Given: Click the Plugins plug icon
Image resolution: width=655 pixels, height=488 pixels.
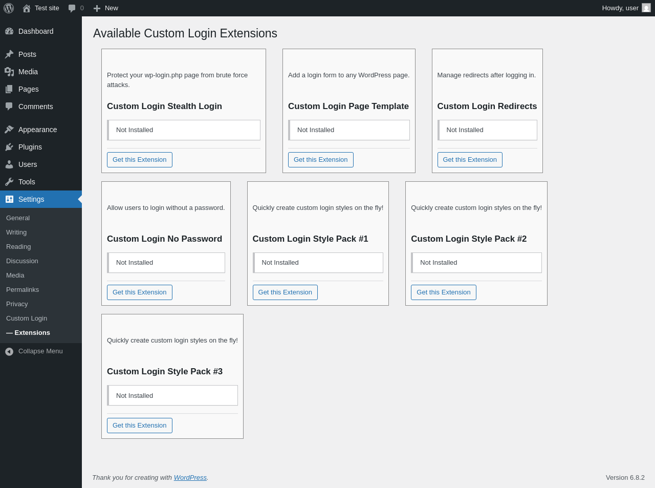Looking at the screenshot, I should click(x=9, y=147).
